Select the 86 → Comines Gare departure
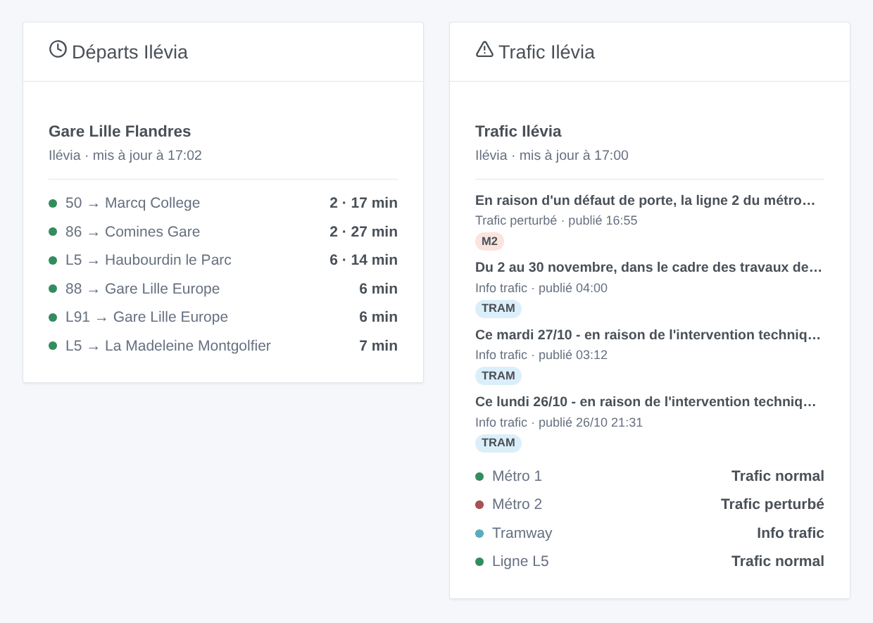 (223, 232)
